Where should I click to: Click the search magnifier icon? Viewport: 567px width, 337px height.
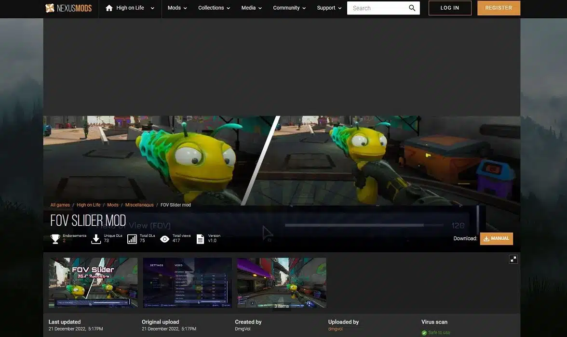coord(412,8)
